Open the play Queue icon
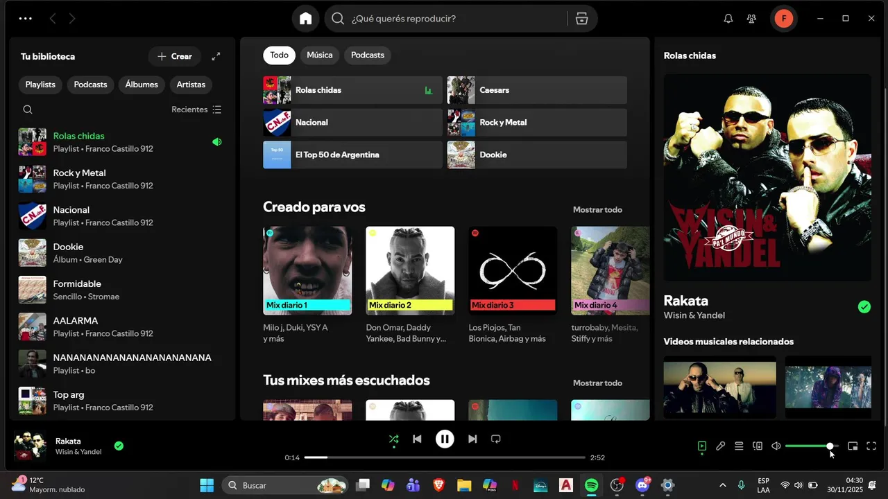 pos(739,446)
